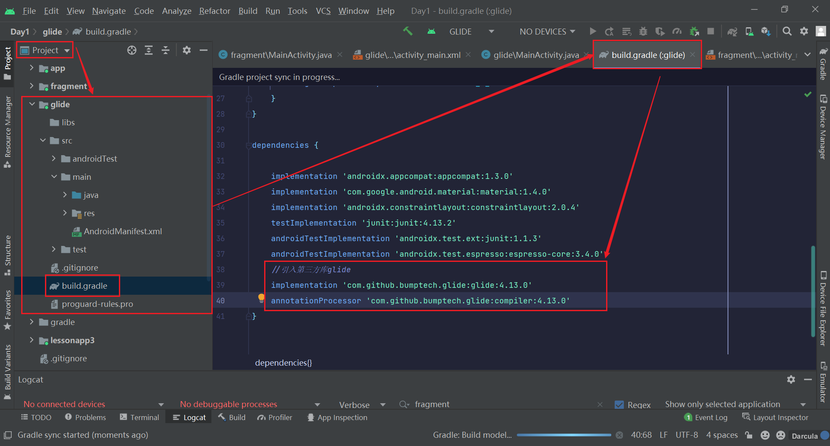Open the GLIDE run configuration dropdown

472,32
